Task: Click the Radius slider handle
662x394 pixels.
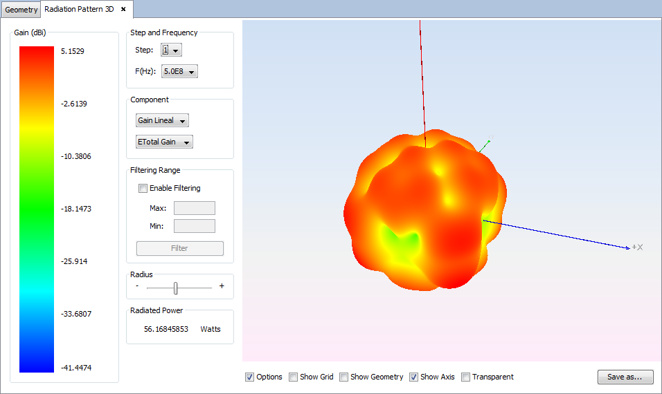Action: click(176, 288)
